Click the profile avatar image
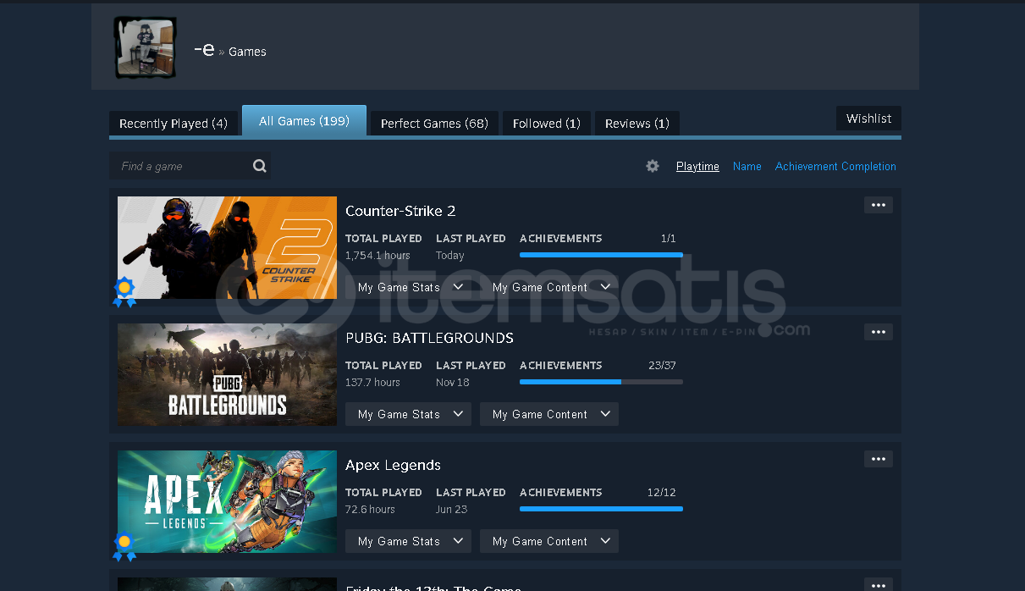1025x591 pixels. tap(145, 47)
